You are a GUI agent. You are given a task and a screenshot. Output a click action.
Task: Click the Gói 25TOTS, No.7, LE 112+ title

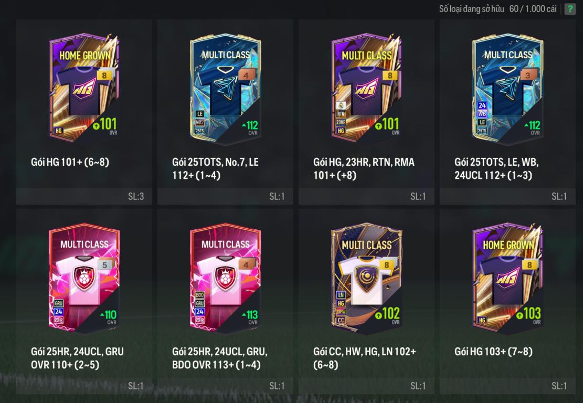point(215,168)
